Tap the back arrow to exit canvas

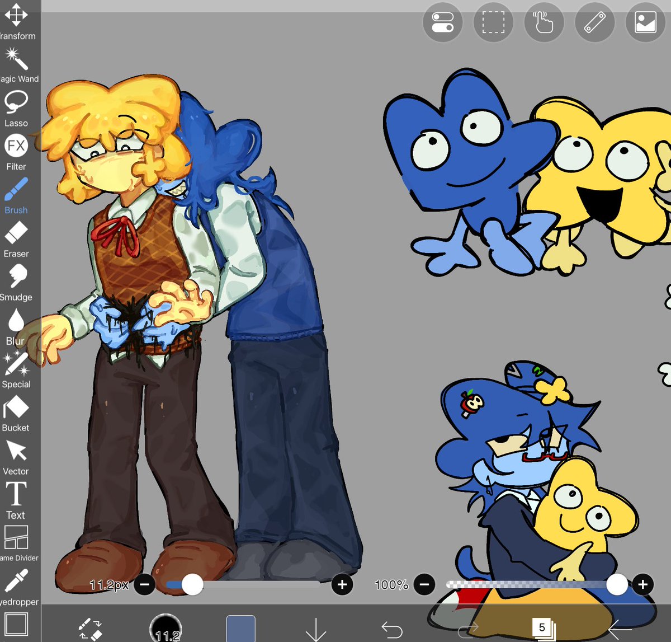click(620, 630)
